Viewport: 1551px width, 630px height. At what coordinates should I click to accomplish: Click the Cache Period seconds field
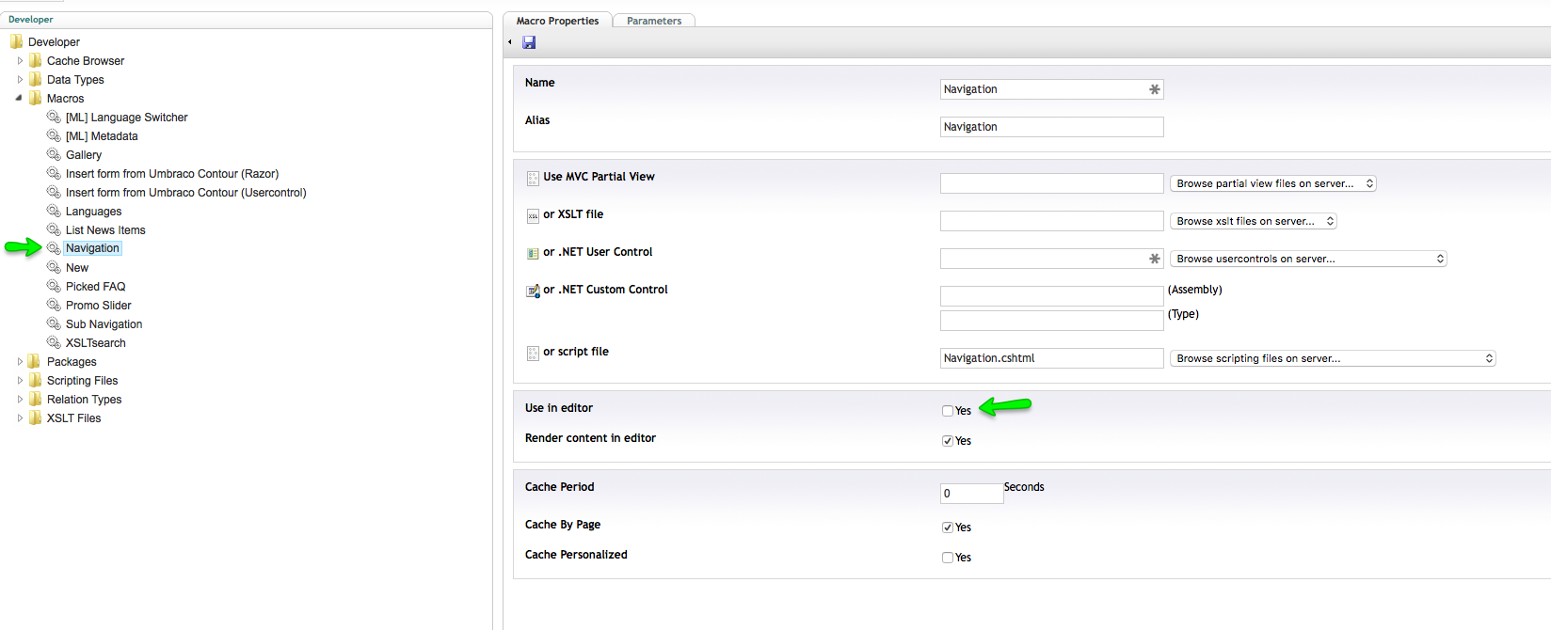pyautogui.click(x=970, y=494)
